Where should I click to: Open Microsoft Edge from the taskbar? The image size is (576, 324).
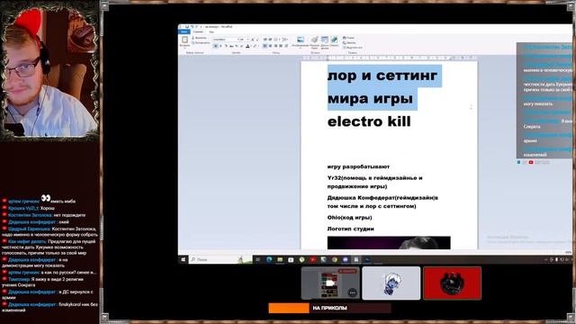pyautogui.click(x=269, y=259)
